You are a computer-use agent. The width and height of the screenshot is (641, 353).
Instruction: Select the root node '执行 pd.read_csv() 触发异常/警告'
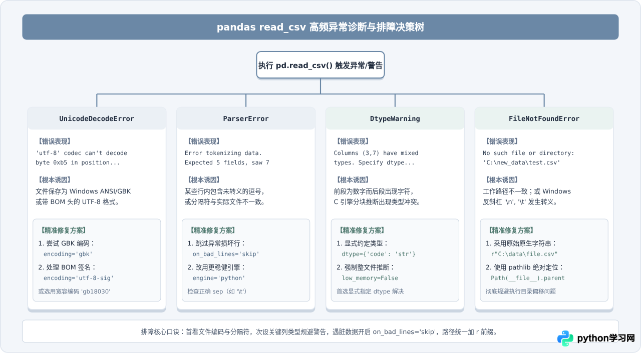click(x=320, y=65)
